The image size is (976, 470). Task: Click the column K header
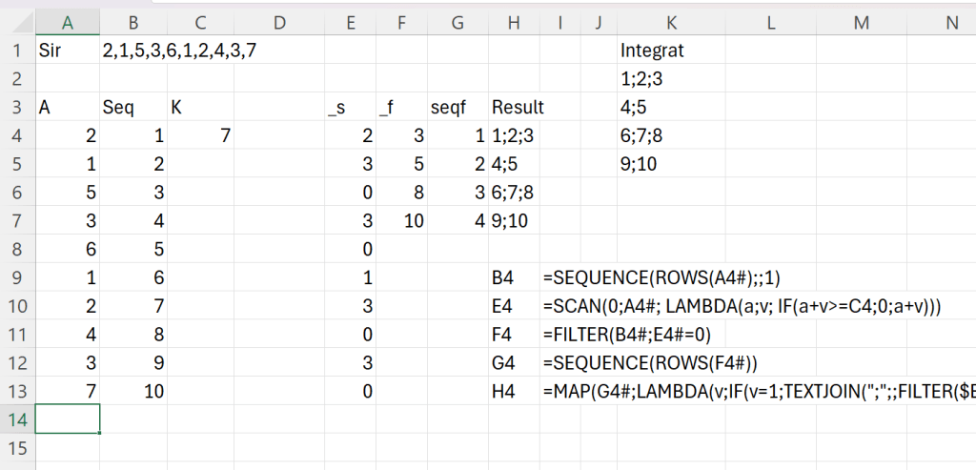672,23
